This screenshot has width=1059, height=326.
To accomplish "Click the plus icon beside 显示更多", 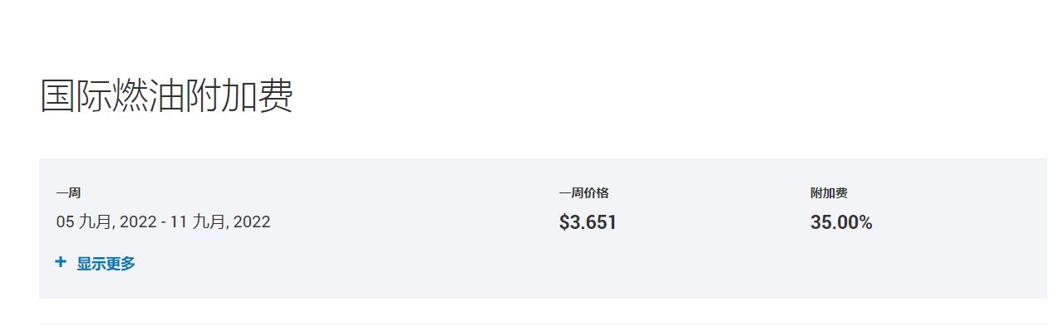I will pyautogui.click(x=60, y=262).
